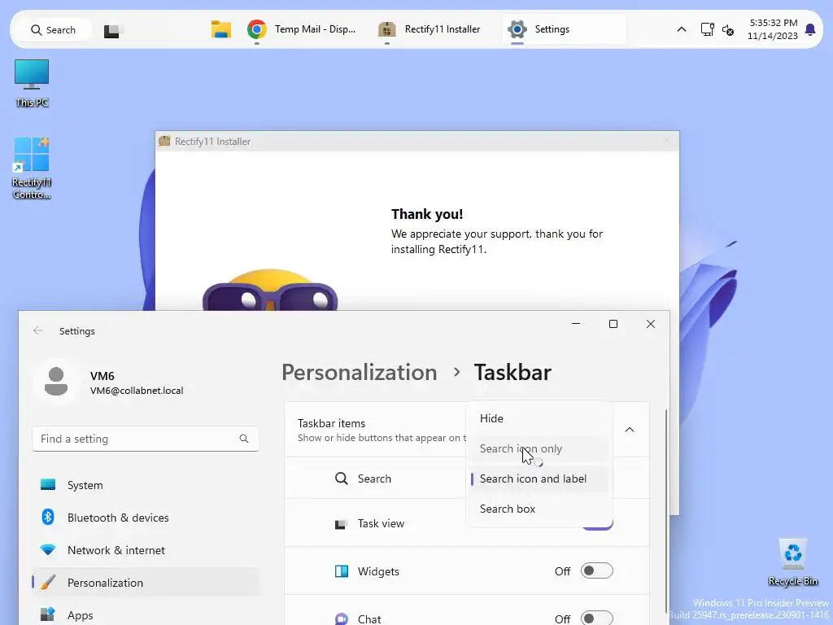Launch File Explorer from the taskbar
Image resolution: width=833 pixels, height=625 pixels.
[221, 29]
